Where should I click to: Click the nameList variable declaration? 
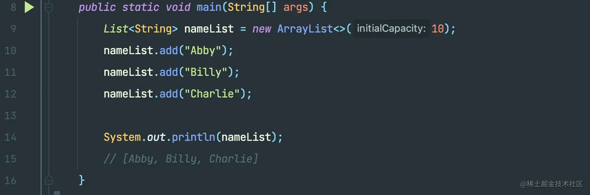209,29
